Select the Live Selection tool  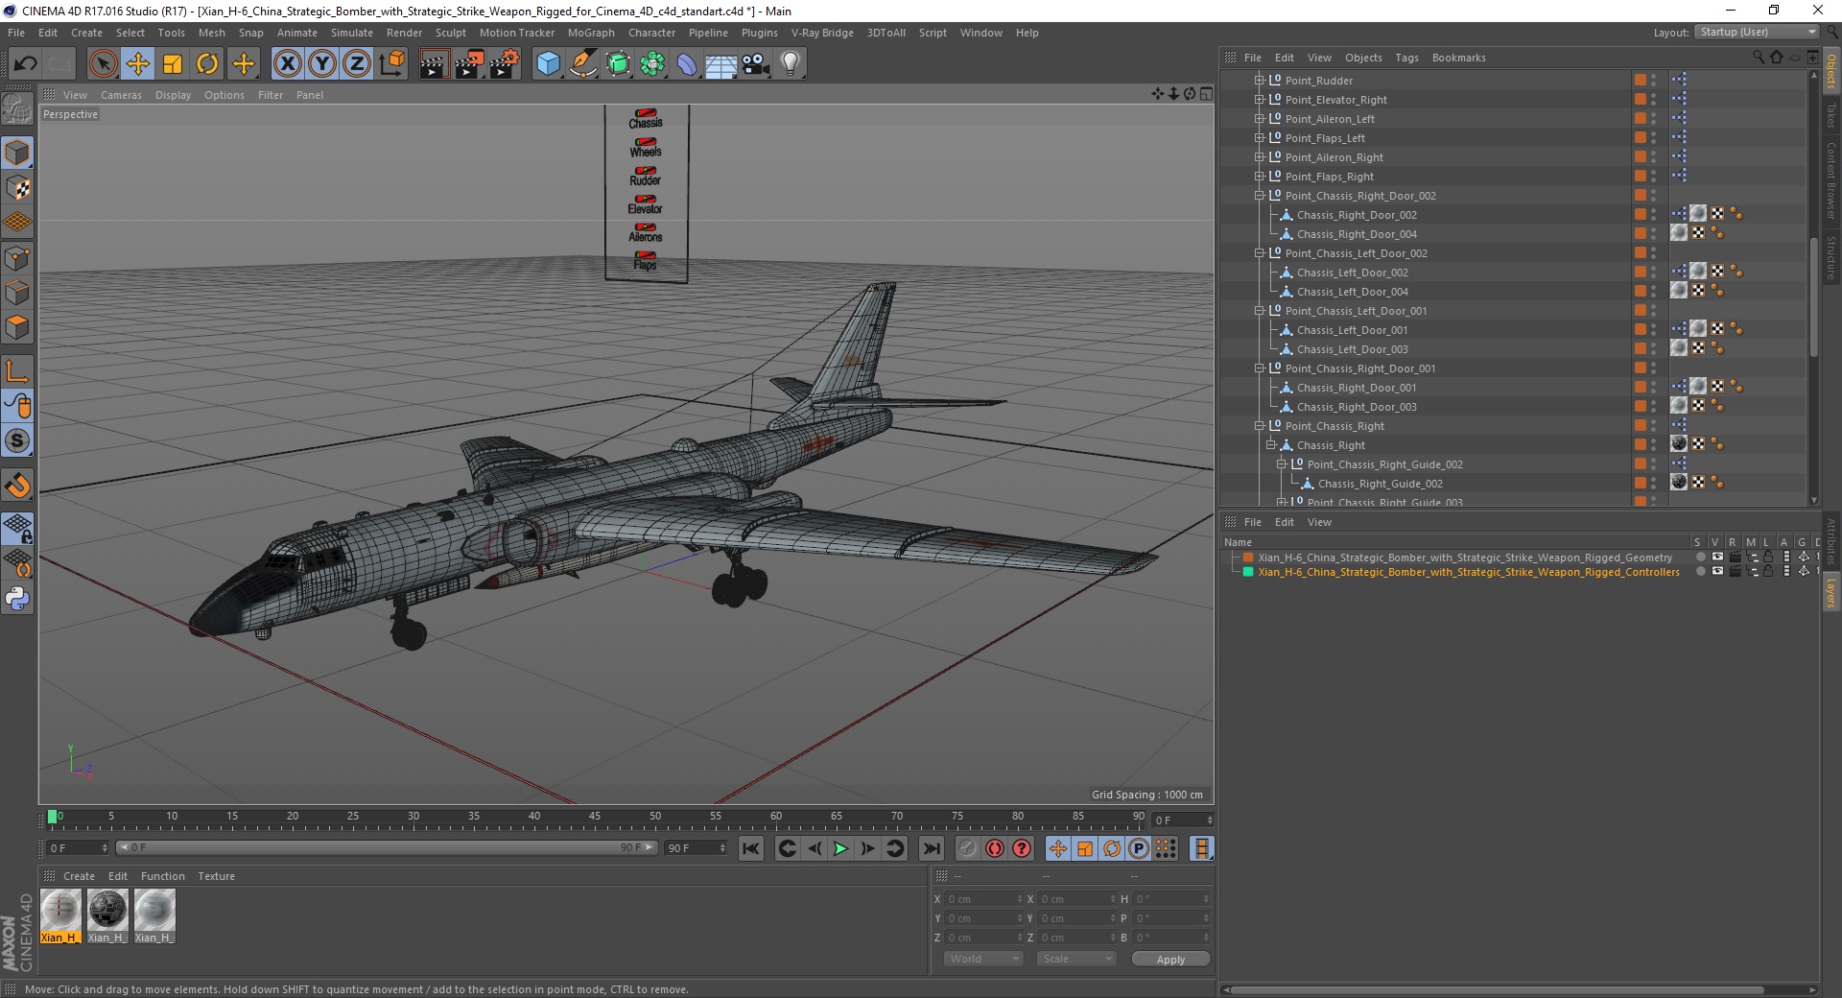point(103,64)
